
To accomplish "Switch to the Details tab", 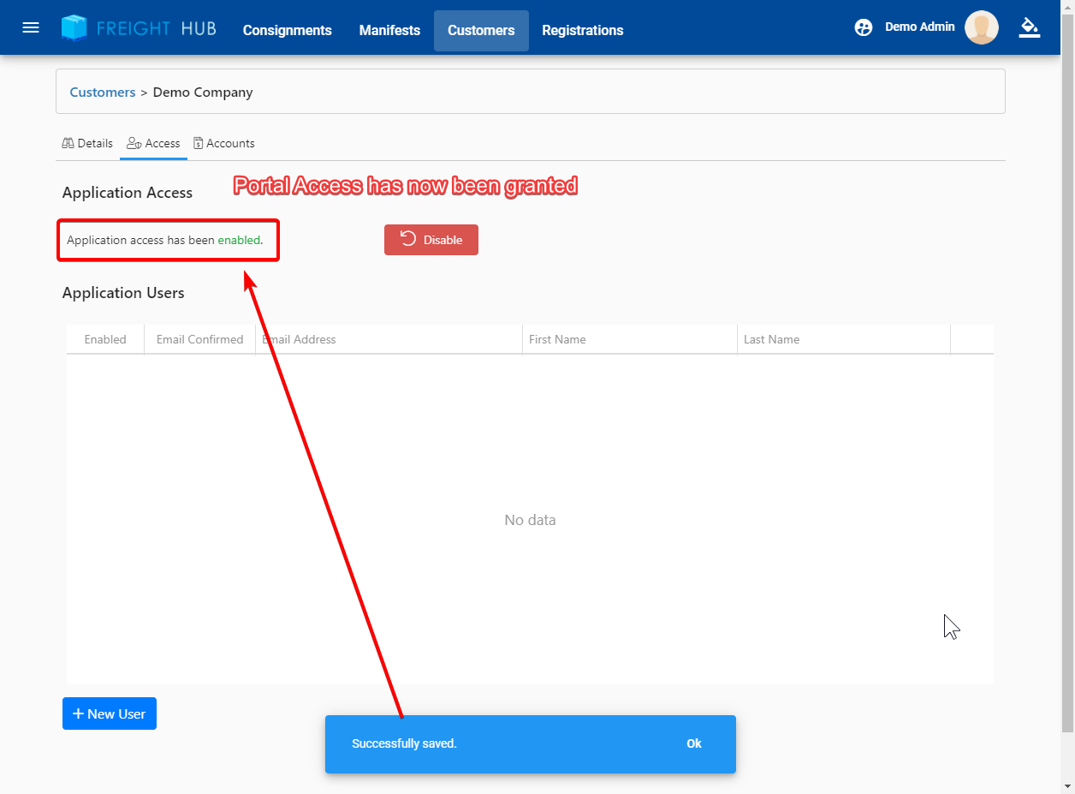I will [87, 143].
